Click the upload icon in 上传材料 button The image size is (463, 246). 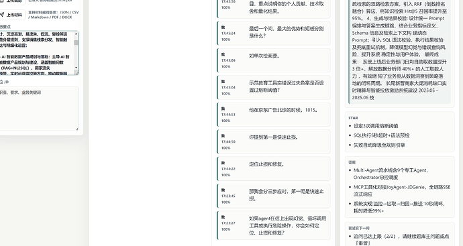(2, 15)
